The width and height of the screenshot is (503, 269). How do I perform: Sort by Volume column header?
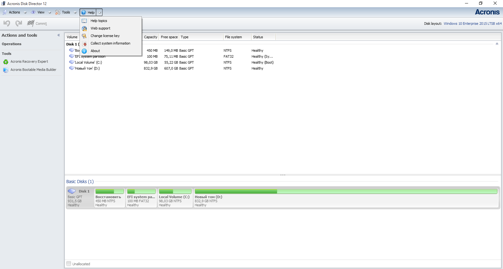coord(72,37)
